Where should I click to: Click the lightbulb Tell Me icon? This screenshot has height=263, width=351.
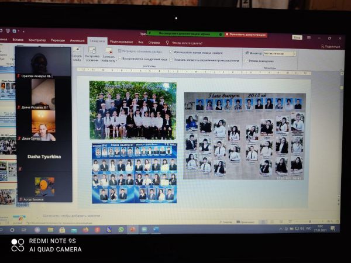[167, 43]
